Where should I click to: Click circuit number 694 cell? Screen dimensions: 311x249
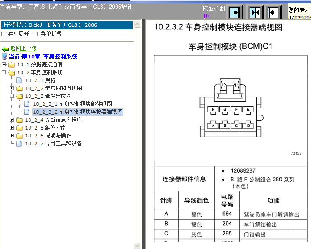(227, 214)
